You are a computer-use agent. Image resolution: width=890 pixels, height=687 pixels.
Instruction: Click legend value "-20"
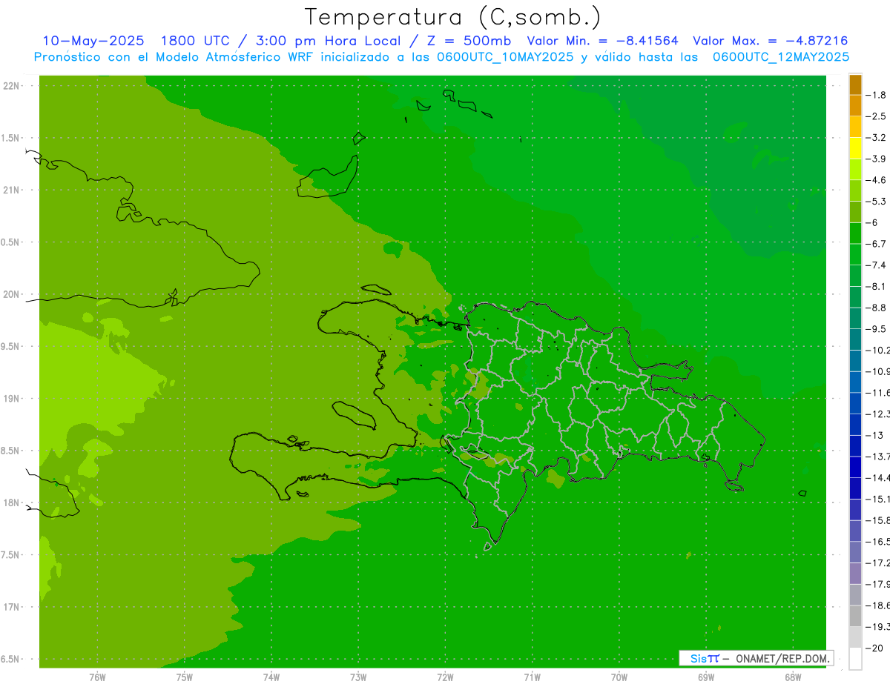(x=874, y=648)
